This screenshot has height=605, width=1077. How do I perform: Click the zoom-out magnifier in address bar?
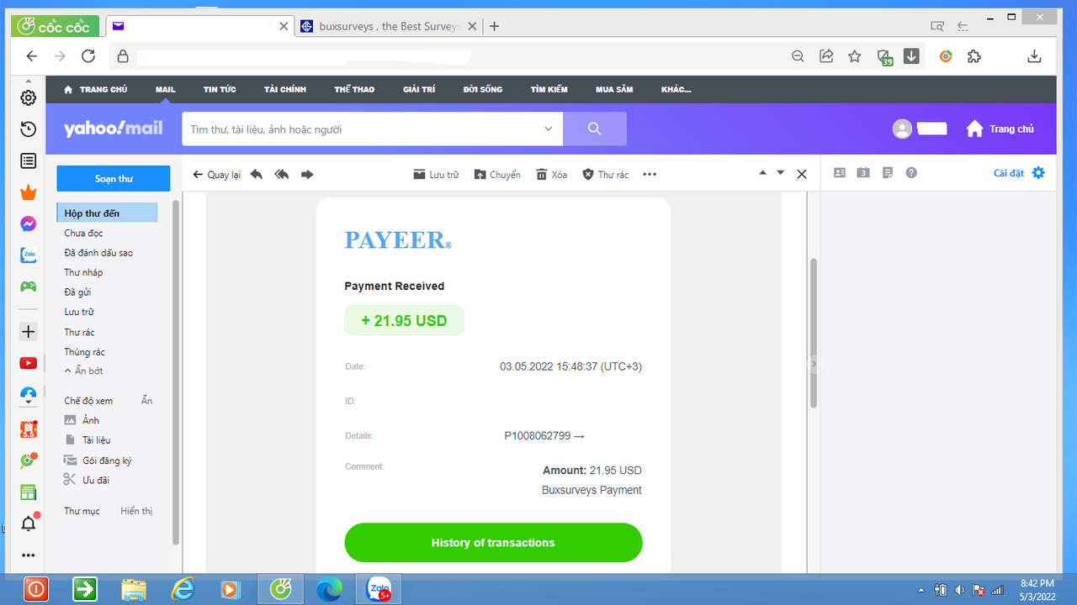click(798, 56)
